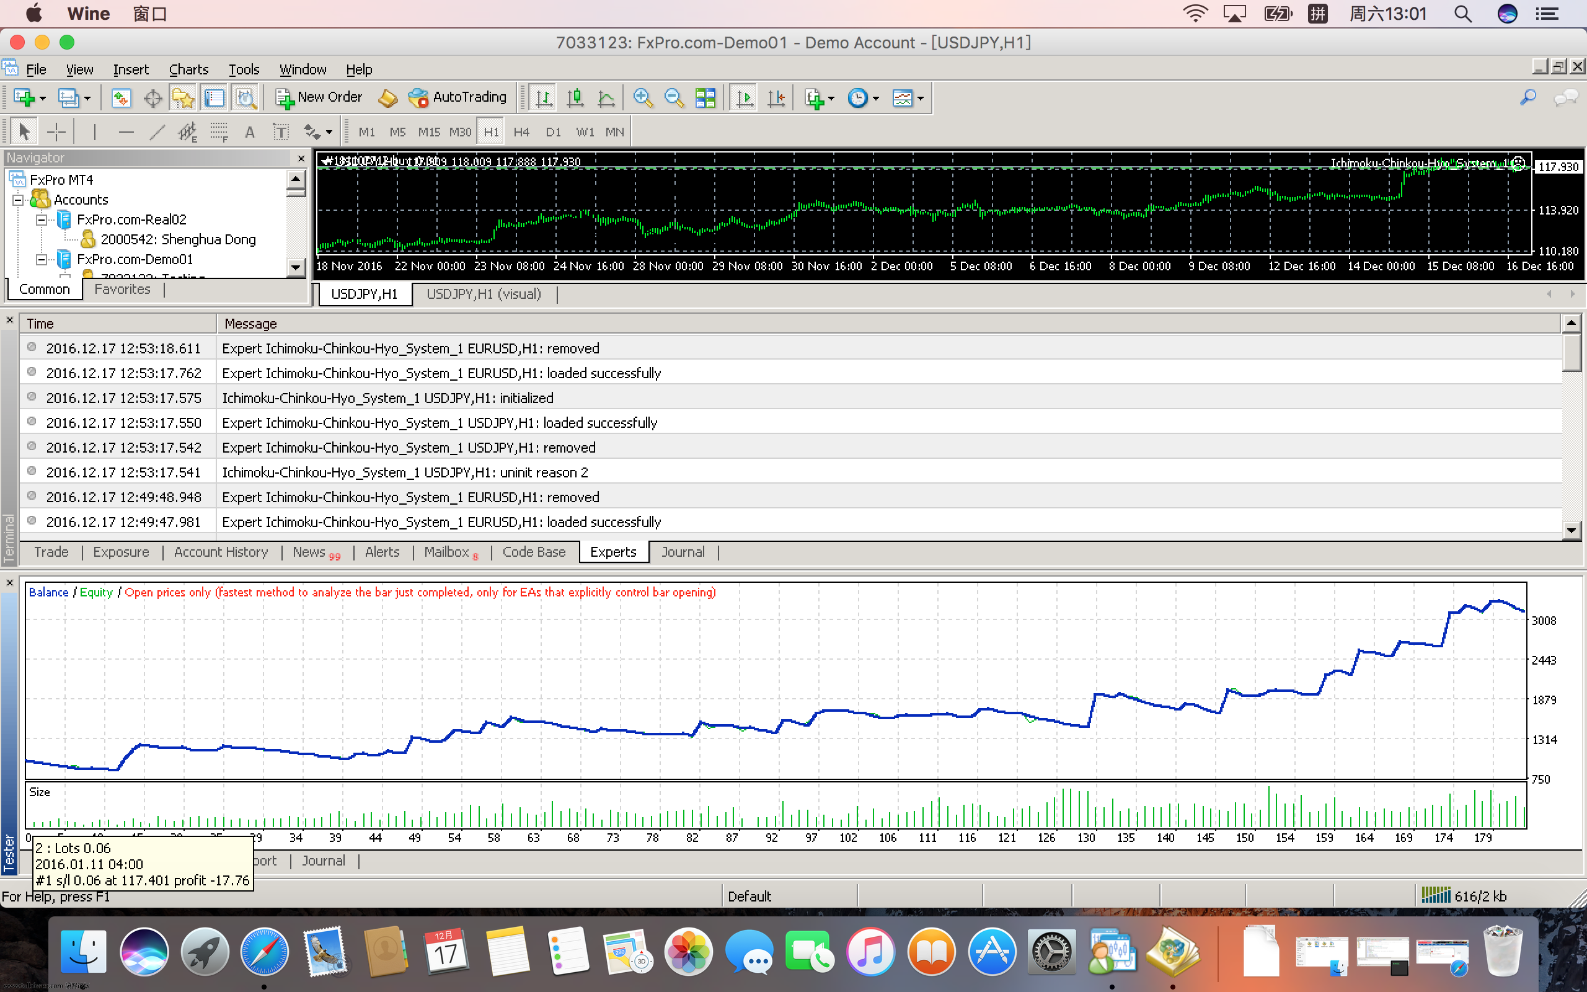Click the New Order button
The height and width of the screenshot is (992, 1587).
click(x=319, y=98)
